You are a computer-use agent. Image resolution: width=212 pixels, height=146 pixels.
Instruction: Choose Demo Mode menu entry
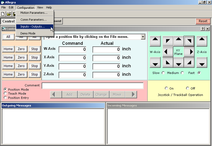coord(35,33)
